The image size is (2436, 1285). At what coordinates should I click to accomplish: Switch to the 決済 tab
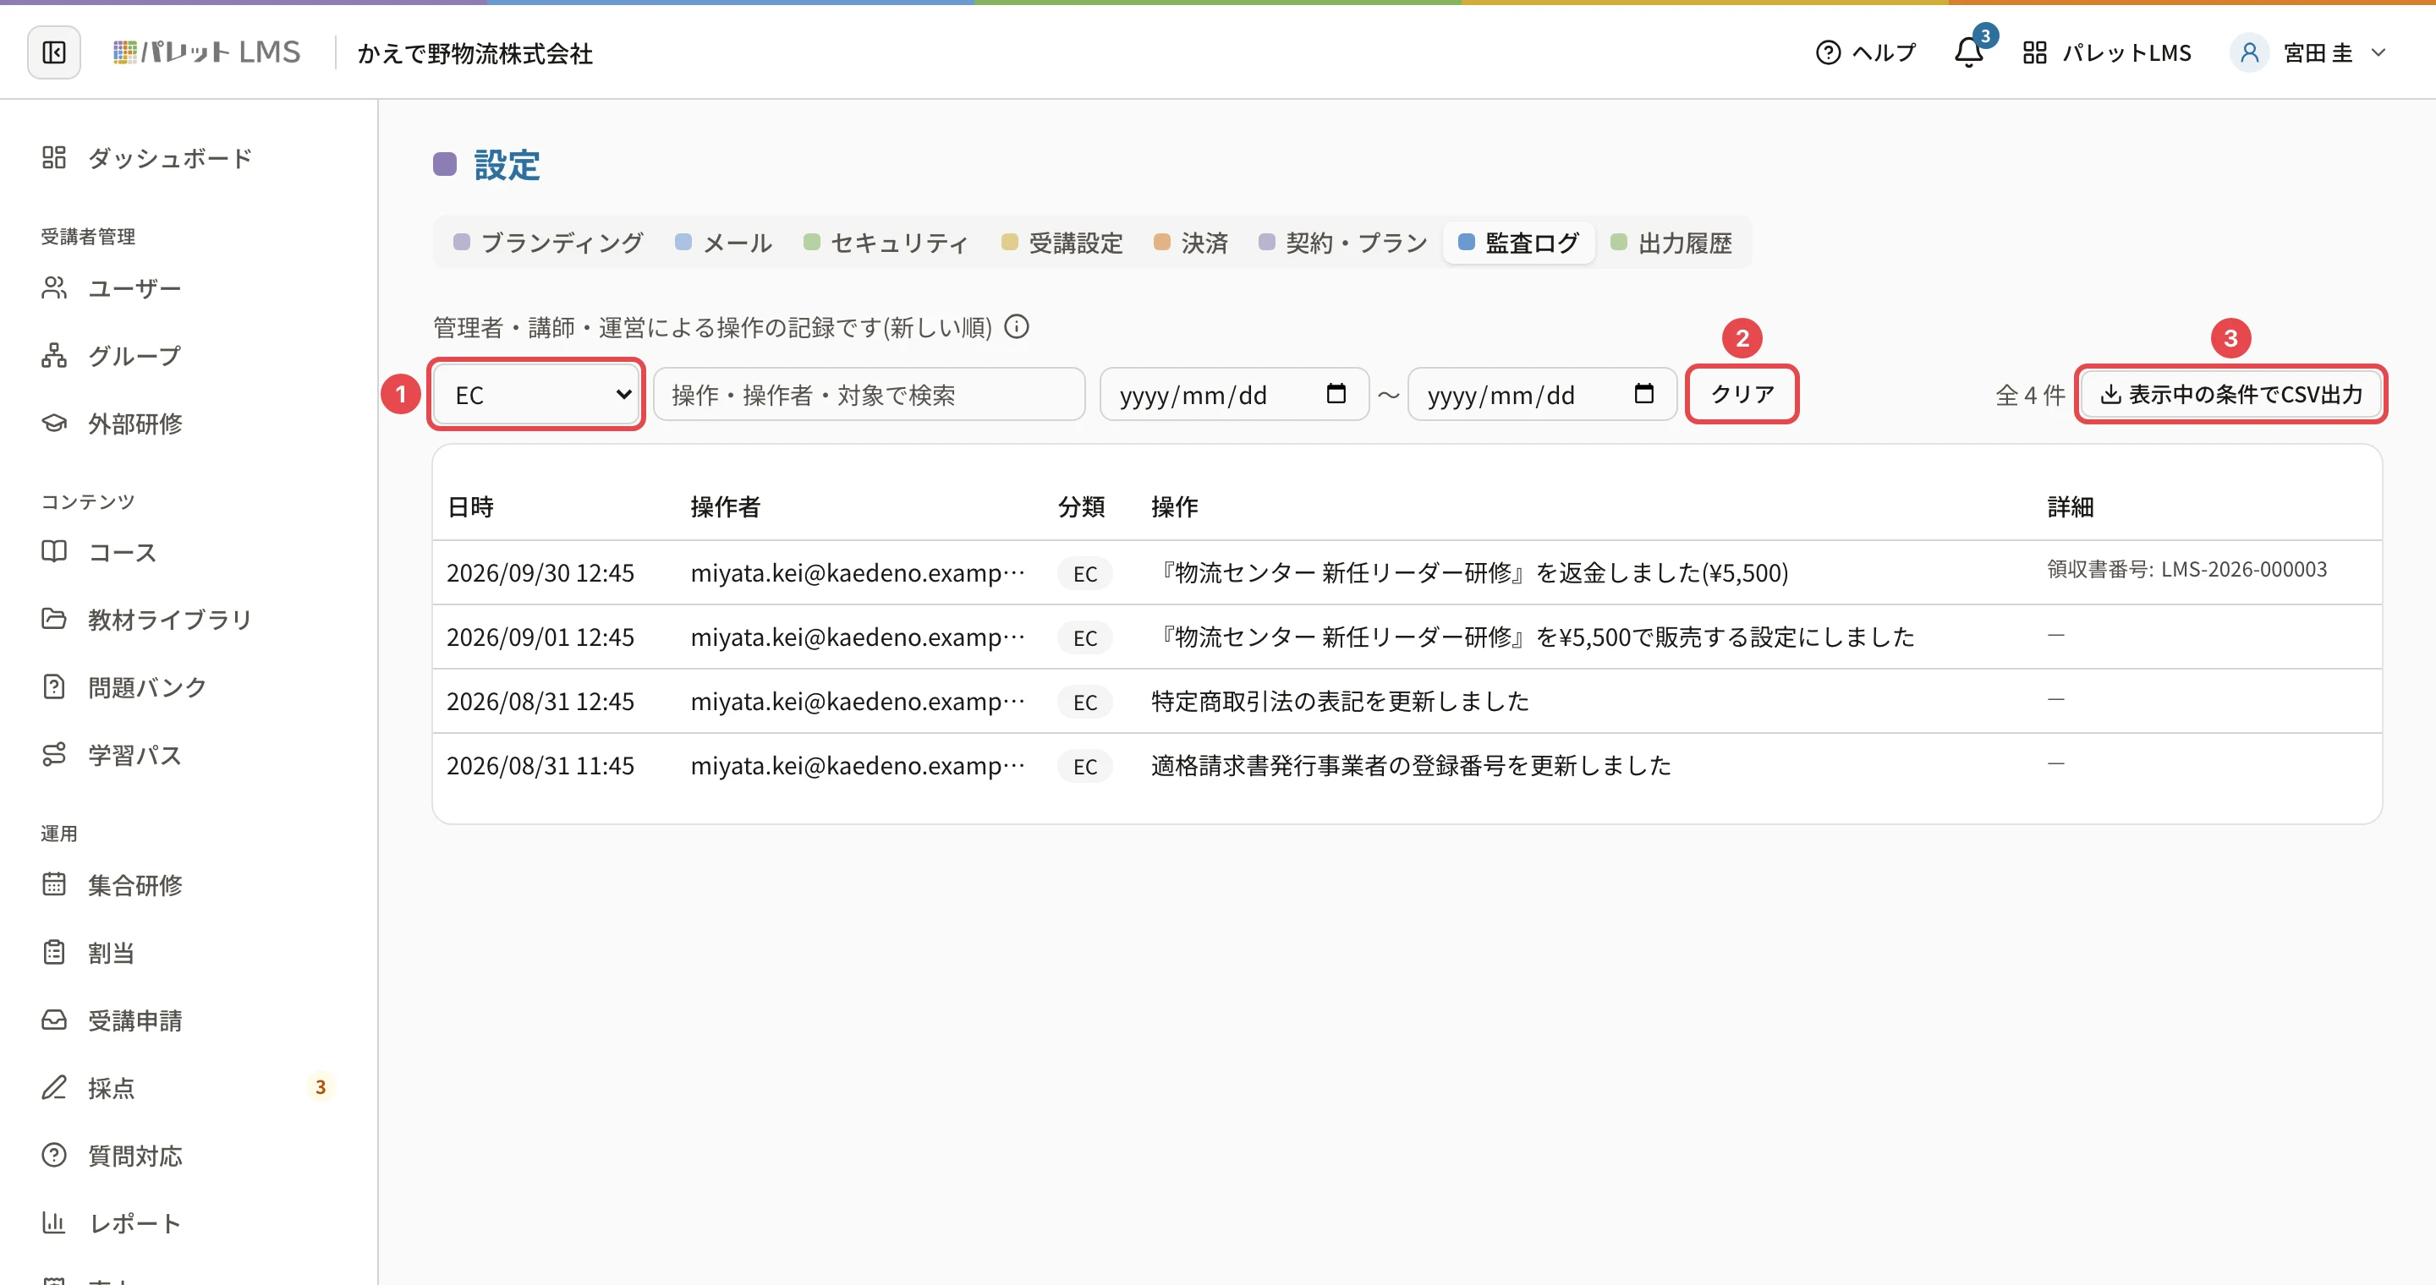(1192, 243)
